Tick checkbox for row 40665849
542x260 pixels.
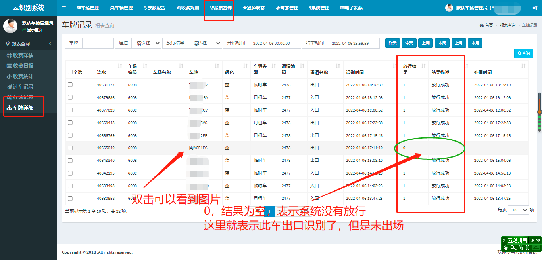tap(70, 148)
